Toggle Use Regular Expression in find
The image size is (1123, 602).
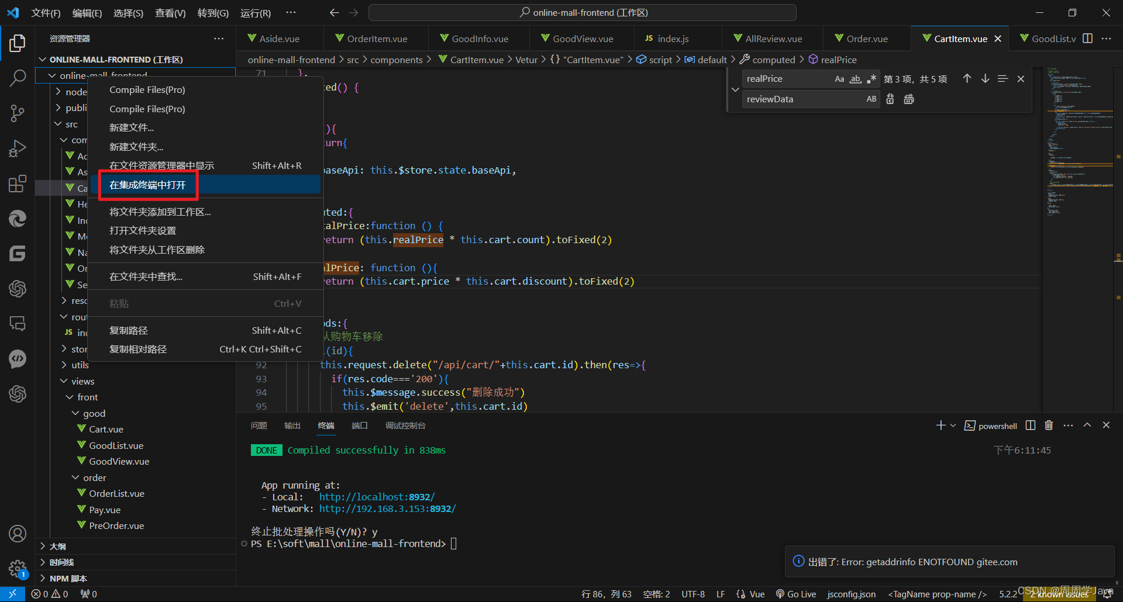(871, 79)
